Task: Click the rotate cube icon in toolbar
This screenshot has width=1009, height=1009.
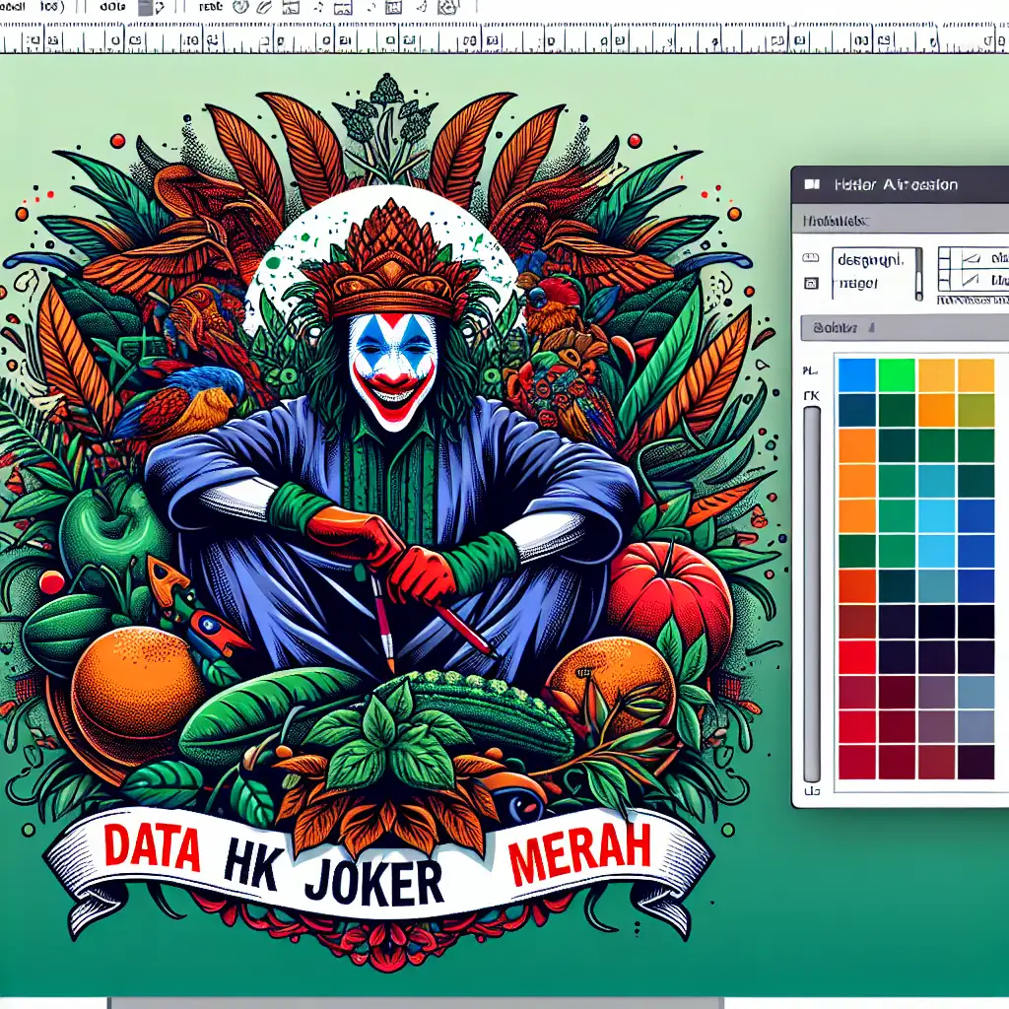Action: point(448,7)
